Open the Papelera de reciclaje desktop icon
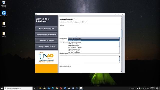This screenshot has width=160, height=90. [4, 4]
